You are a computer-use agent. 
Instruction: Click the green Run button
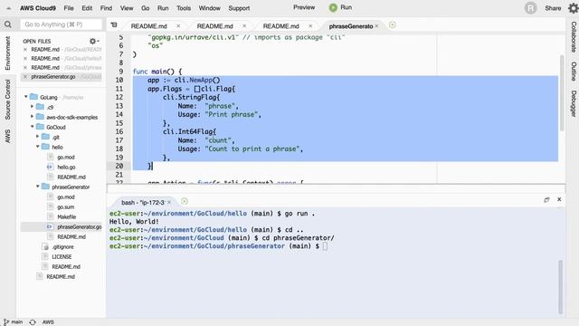[340, 7]
